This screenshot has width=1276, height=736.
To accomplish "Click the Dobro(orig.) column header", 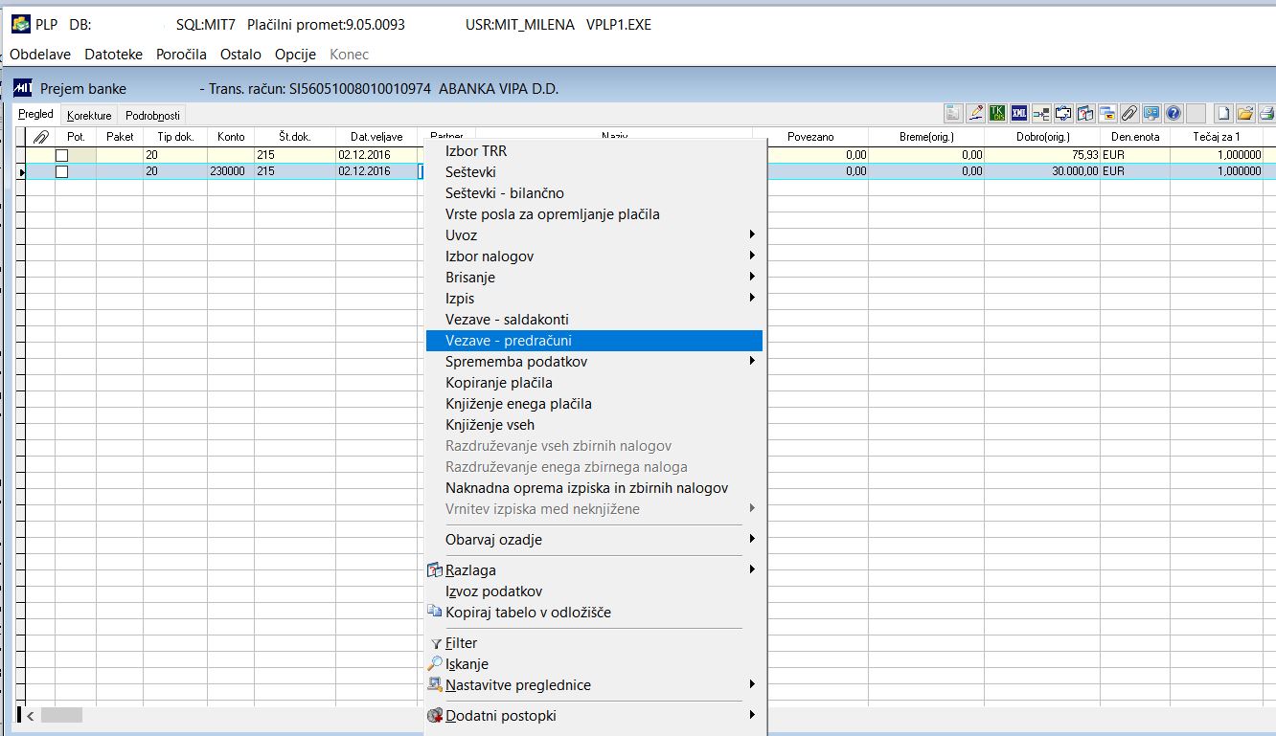I will point(1041,137).
